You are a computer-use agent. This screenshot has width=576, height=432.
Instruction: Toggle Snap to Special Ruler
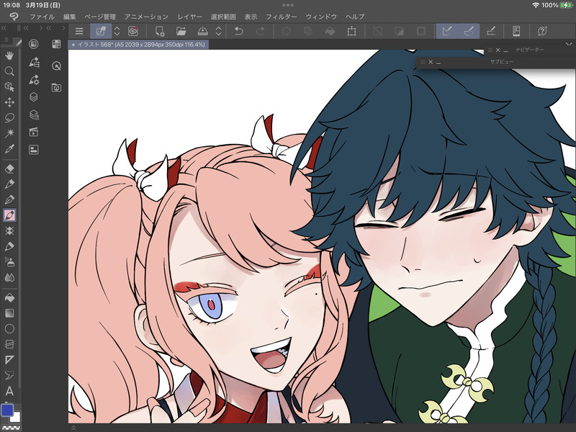(469, 31)
